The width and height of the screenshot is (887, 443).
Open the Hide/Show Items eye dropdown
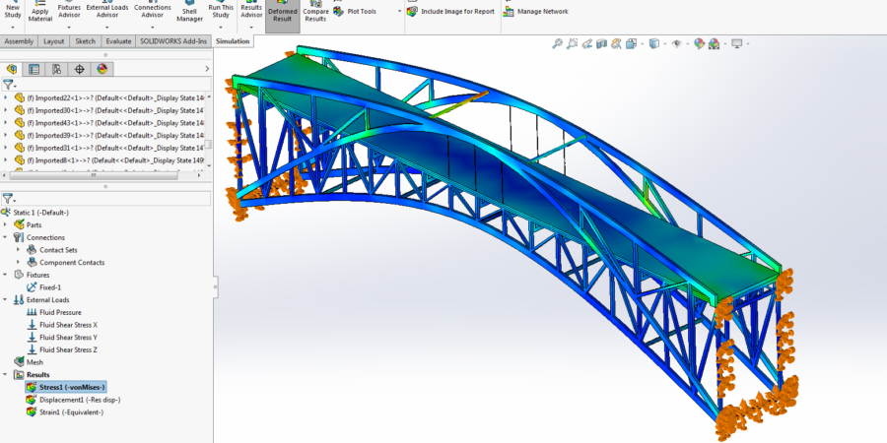[x=678, y=44]
